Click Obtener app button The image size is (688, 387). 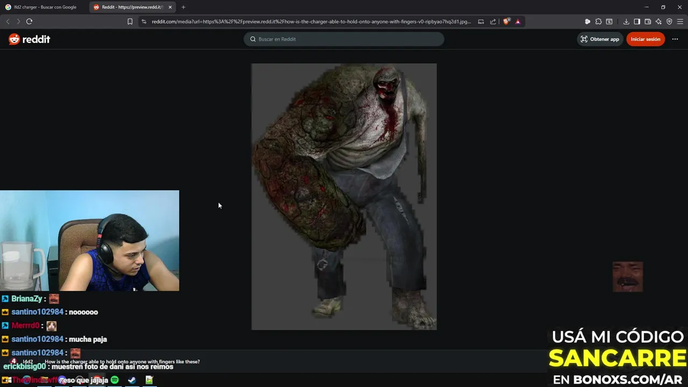click(599, 39)
